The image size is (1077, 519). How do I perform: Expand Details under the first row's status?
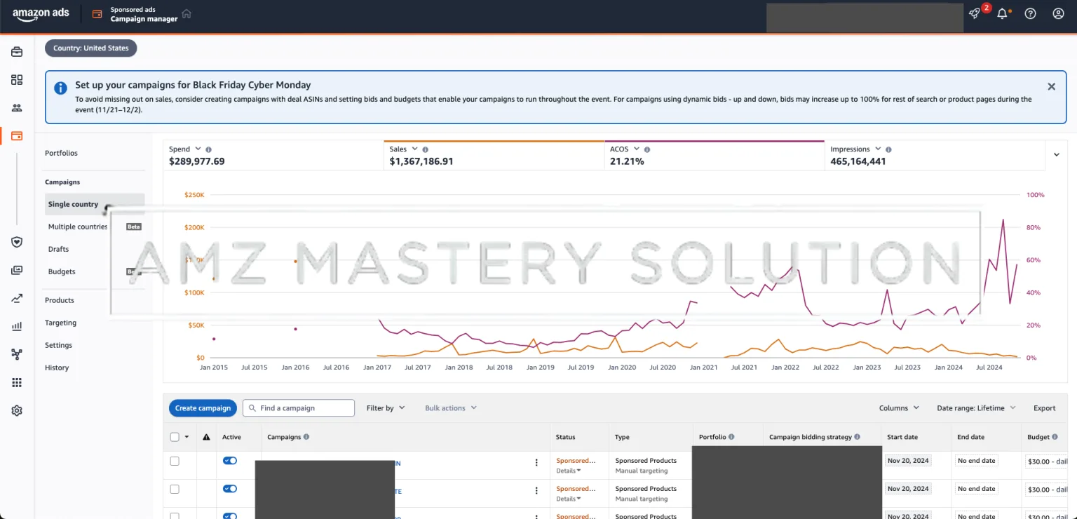click(x=569, y=471)
